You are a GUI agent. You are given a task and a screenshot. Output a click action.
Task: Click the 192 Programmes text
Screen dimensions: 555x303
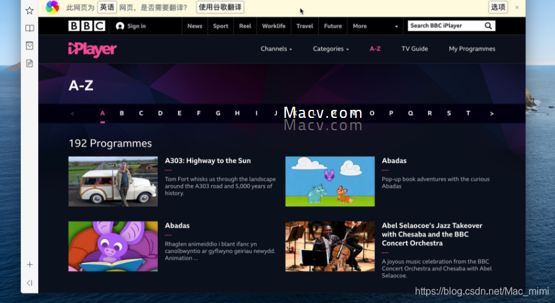tap(110, 143)
